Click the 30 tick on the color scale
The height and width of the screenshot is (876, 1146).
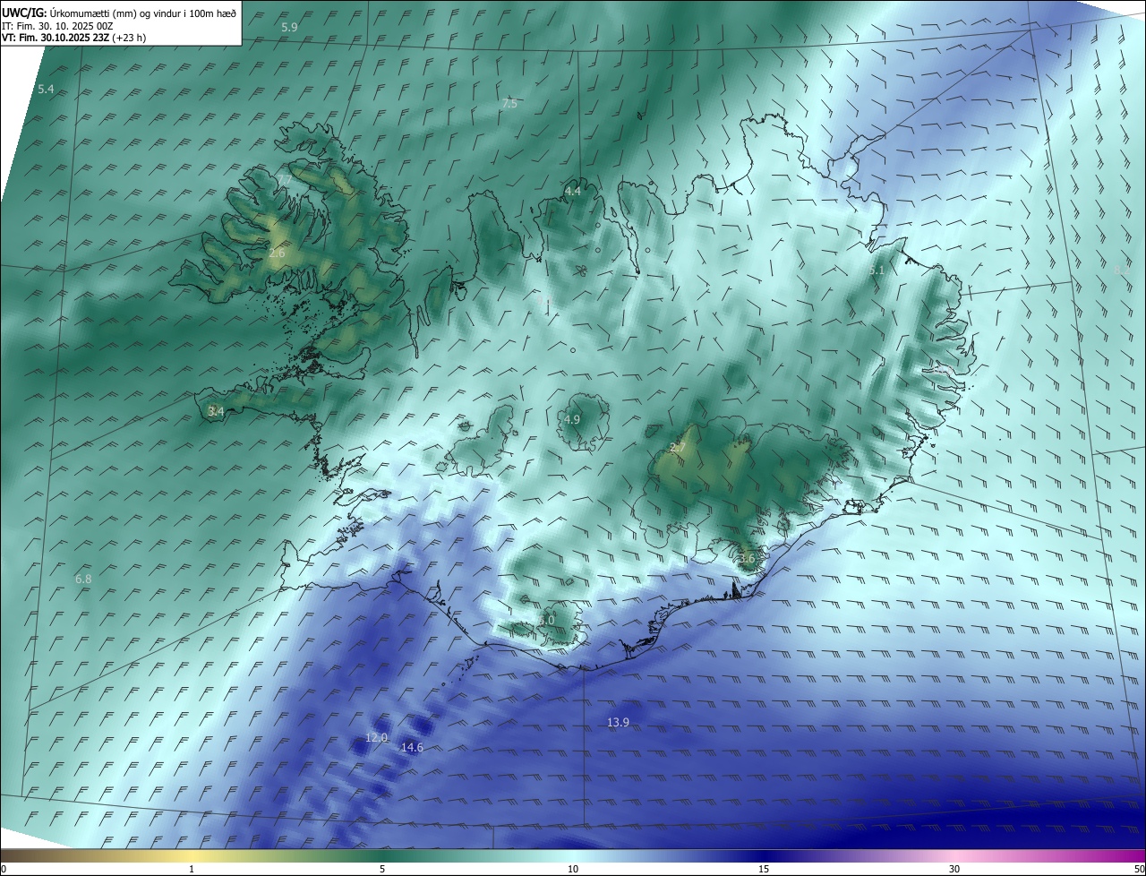(x=954, y=869)
